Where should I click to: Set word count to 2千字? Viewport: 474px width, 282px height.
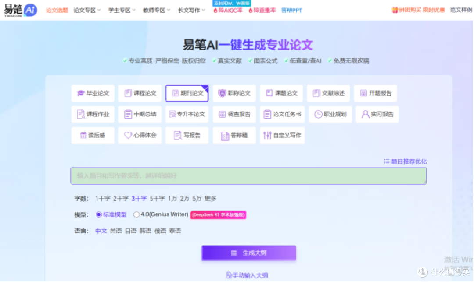121,199
